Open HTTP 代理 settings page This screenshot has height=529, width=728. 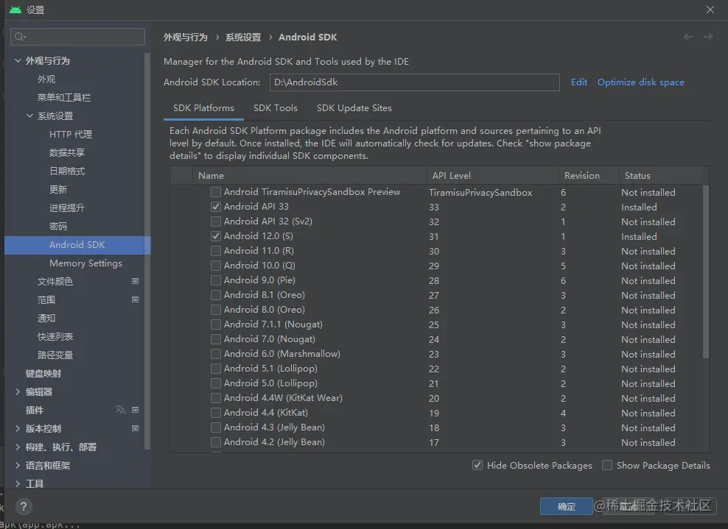tap(71, 135)
